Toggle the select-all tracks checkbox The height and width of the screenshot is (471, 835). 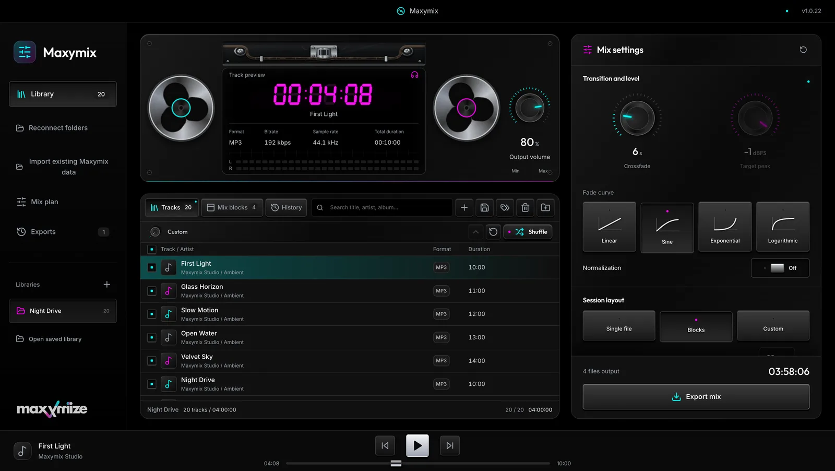coord(152,250)
